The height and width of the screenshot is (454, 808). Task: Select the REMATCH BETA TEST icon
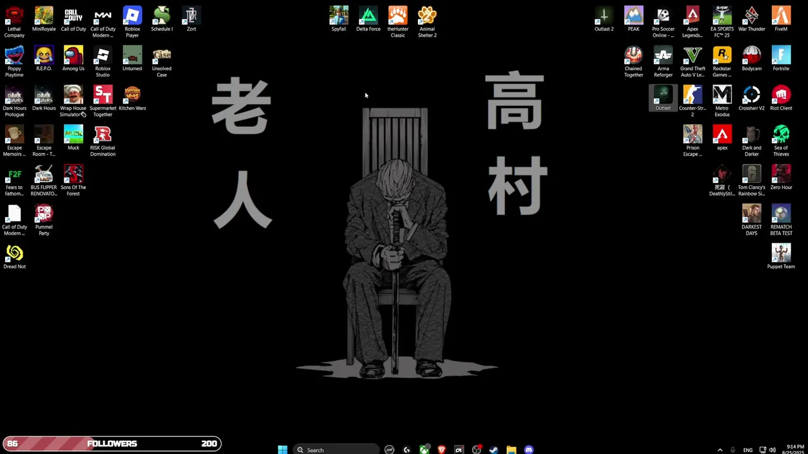[781, 221]
